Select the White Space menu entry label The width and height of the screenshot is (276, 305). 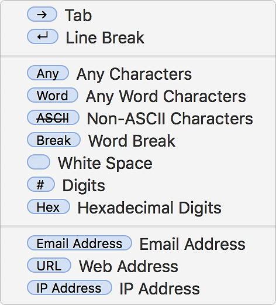[105, 163]
